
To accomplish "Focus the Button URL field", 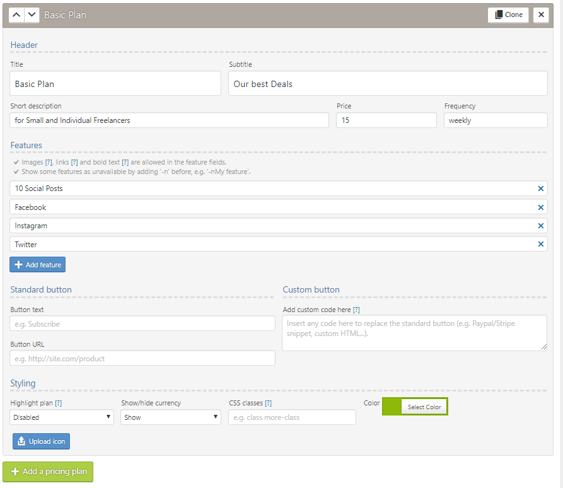I will coord(142,358).
